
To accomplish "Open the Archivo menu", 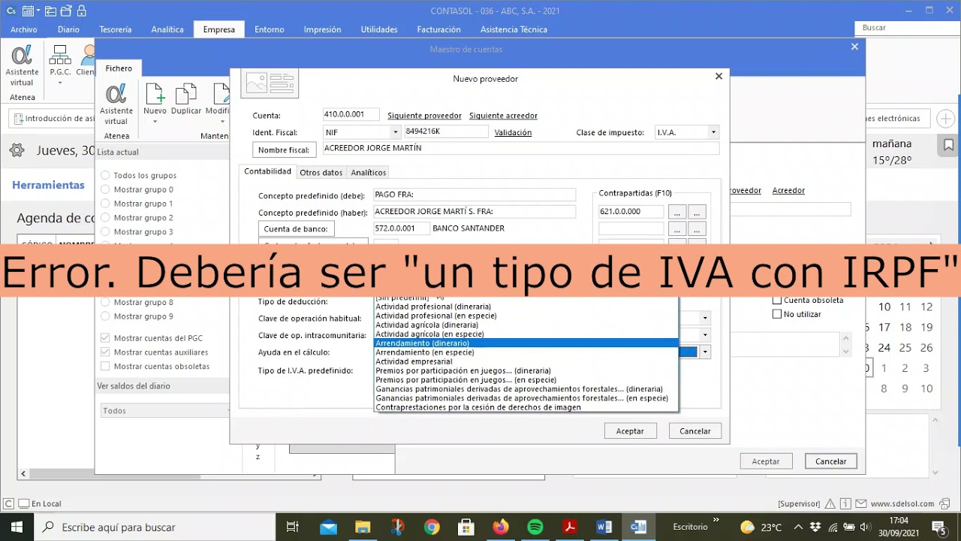I will [24, 29].
